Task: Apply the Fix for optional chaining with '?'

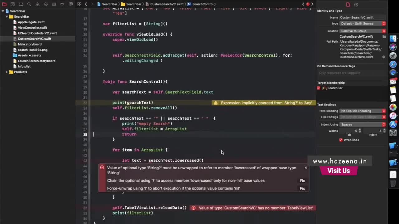Action: pyautogui.click(x=302, y=181)
